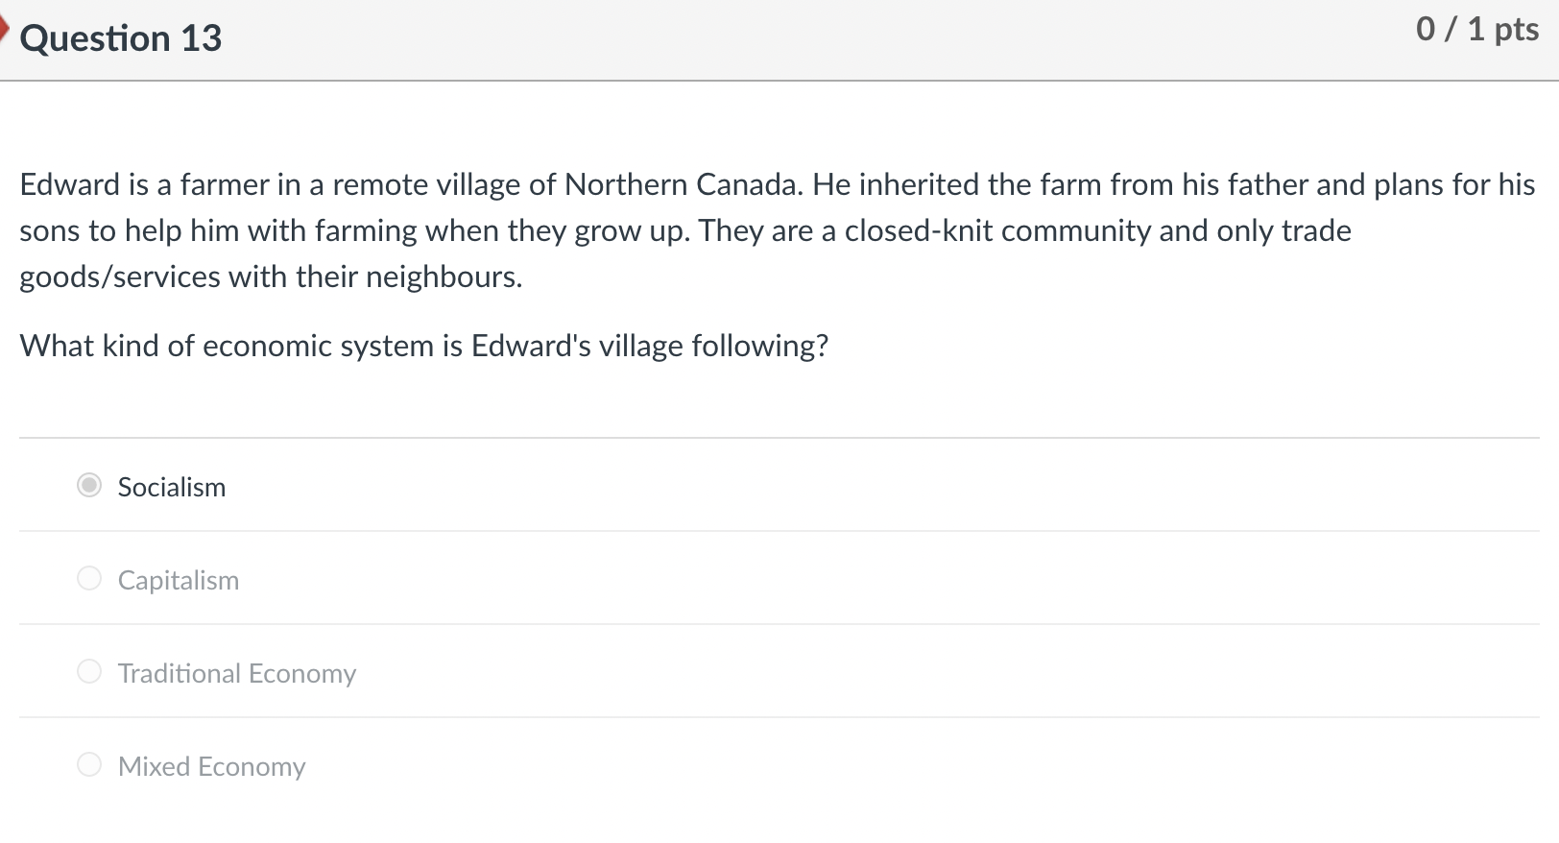The image size is (1559, 843).
Task: Click the words "Northern Canada" in the question
Action: pos(683,184)
